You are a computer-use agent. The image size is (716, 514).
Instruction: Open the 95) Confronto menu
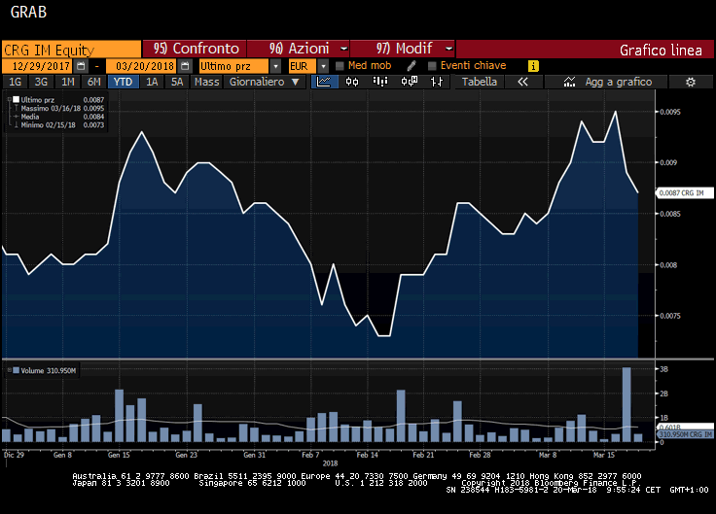[x=195, y=49]
